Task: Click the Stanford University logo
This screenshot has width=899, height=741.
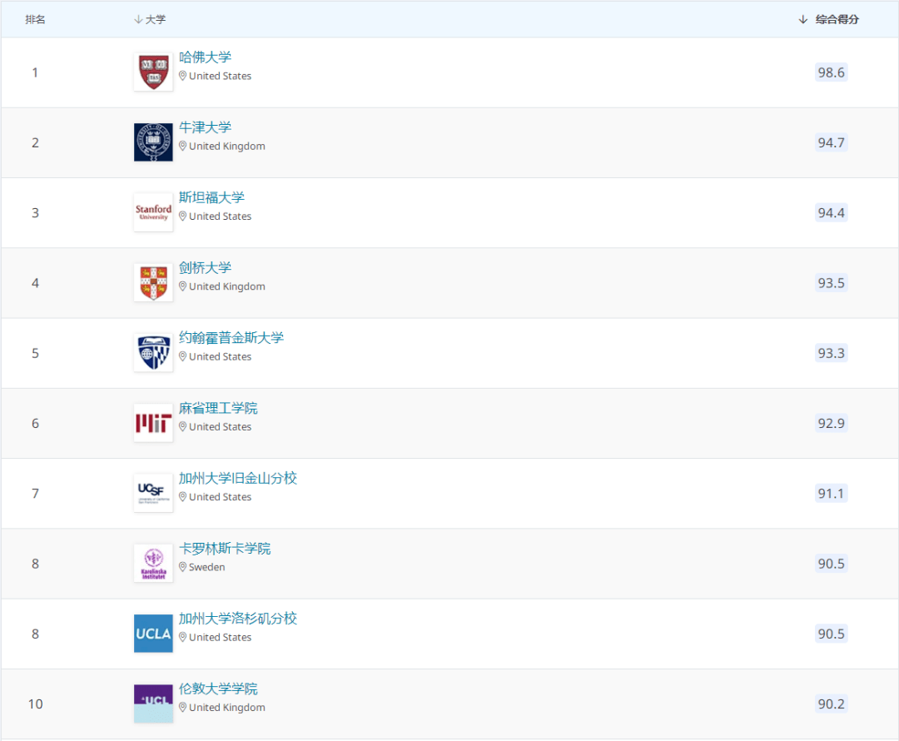Action: pos(153,212)
